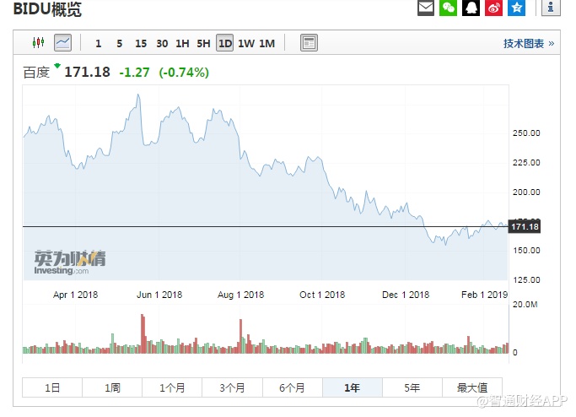Set interval to 1M
The height and width of the screenshot is (417, 576).
coord(266,43)
